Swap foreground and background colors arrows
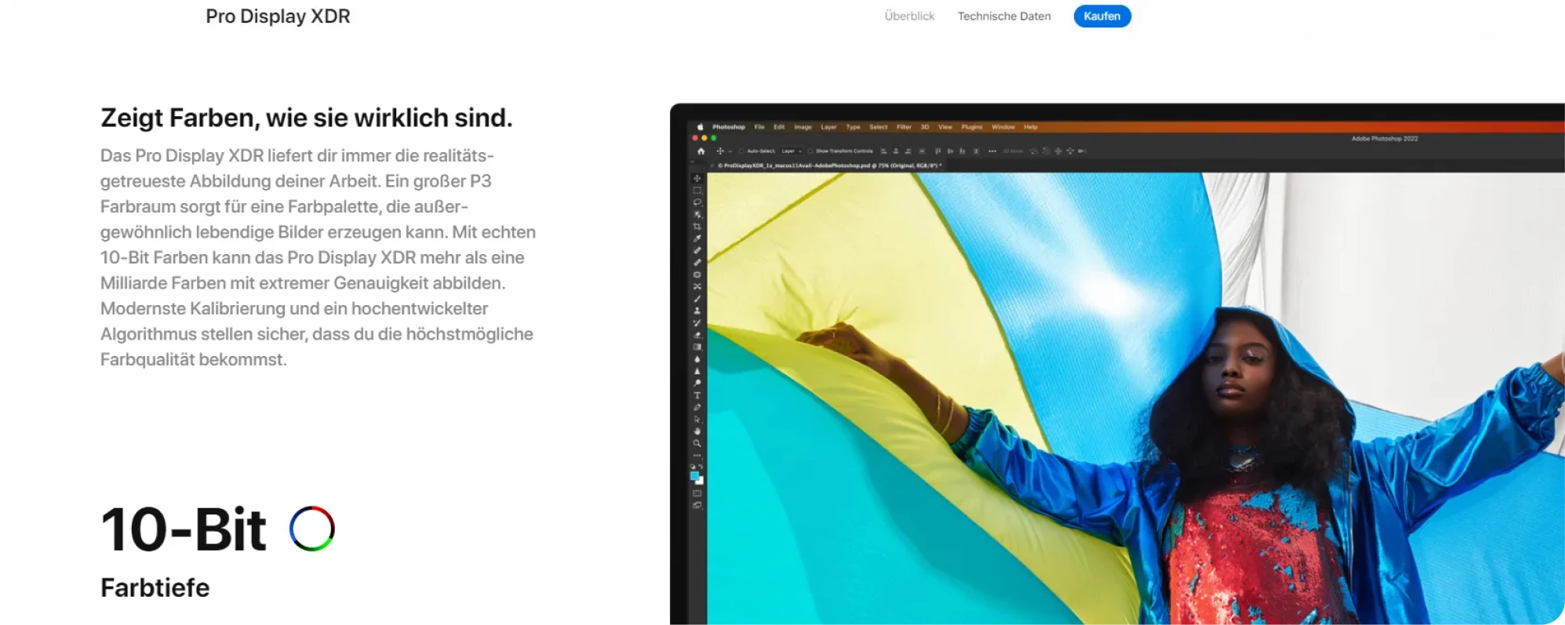This screenshot has height=625, width=1565. click(x=701, y=467)
